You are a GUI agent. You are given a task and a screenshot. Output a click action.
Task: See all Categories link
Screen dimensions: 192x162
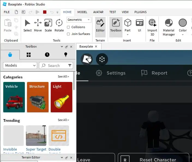click(x=63, y=76)
